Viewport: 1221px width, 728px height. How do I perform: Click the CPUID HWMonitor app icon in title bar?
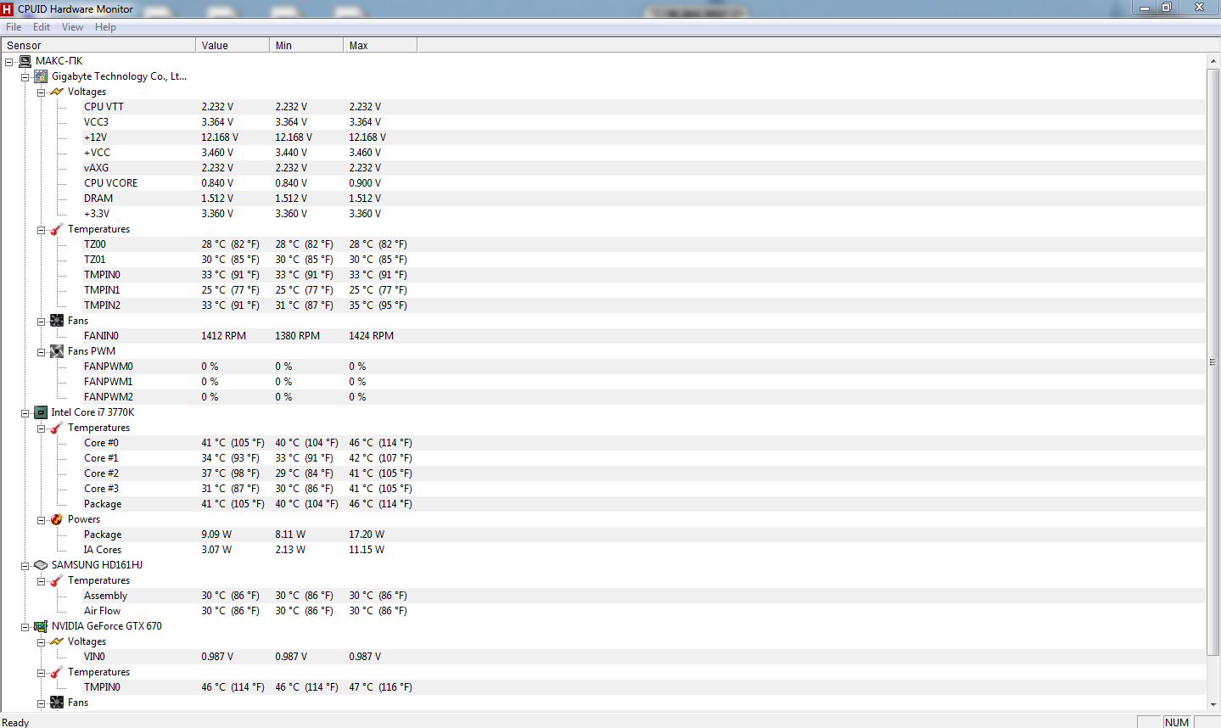click(x=8, y=8)
